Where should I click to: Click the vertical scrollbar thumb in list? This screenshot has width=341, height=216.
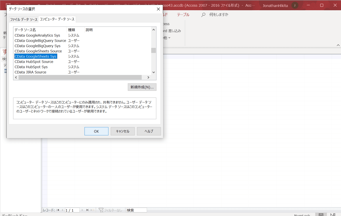153,50
